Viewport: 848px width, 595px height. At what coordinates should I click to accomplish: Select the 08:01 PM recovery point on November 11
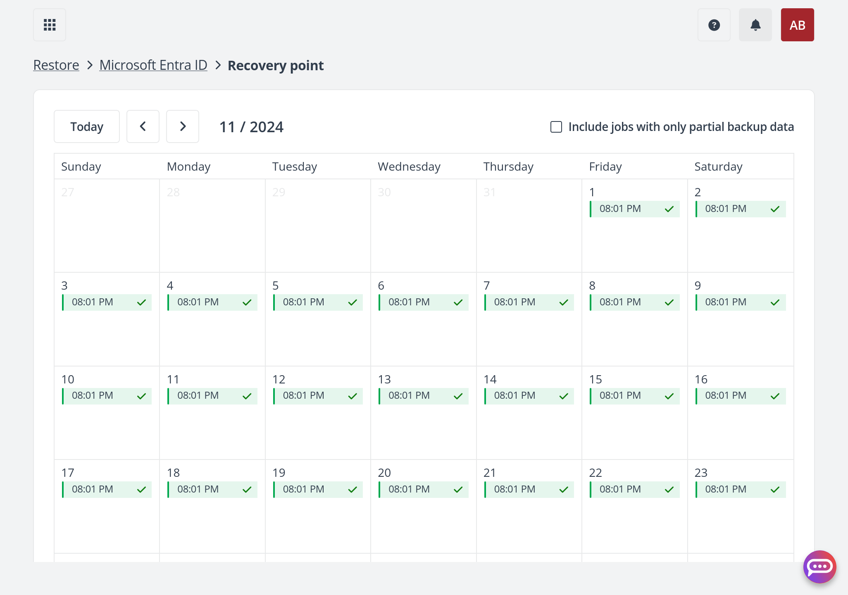coord(212,396)
